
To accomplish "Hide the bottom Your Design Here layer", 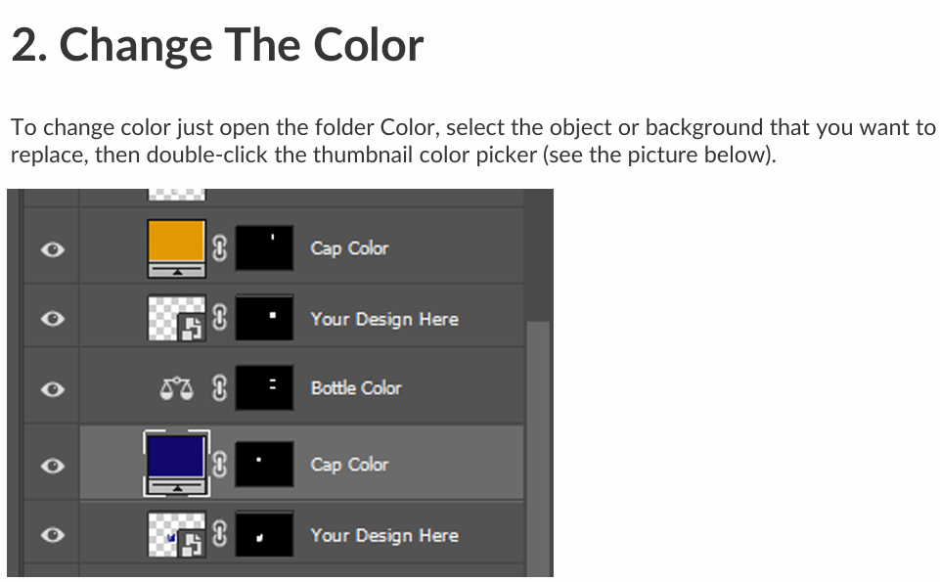I will (53, 534).
